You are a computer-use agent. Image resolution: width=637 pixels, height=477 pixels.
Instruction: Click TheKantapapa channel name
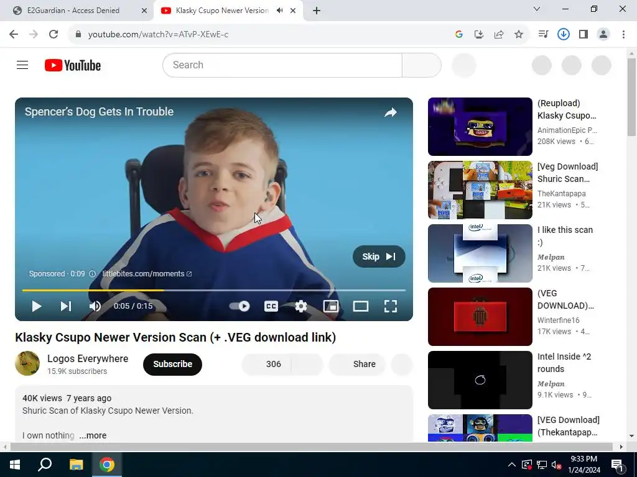pyautogui.click(x=562, y=194)
